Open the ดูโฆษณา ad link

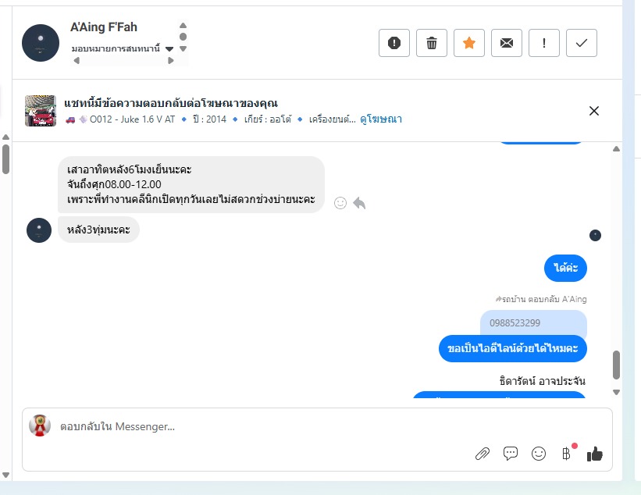[x=382, y=119]
